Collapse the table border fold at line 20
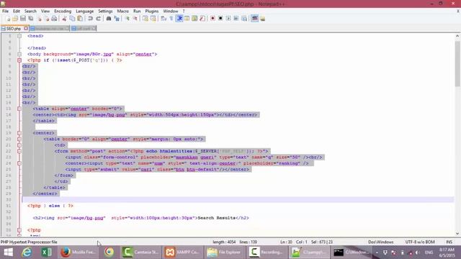This screenshot has height=259, width=461. click(19, 139)
